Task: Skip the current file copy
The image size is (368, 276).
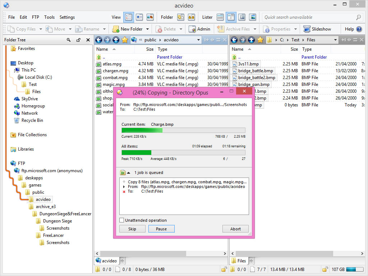Action: coord(132,229)
